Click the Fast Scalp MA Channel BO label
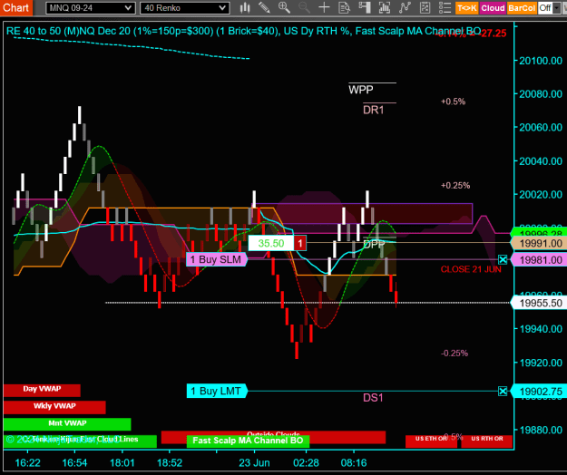Image resolution: width=567 pixels, height=475 pixels. pyautogui.click(x=248, y=441)
